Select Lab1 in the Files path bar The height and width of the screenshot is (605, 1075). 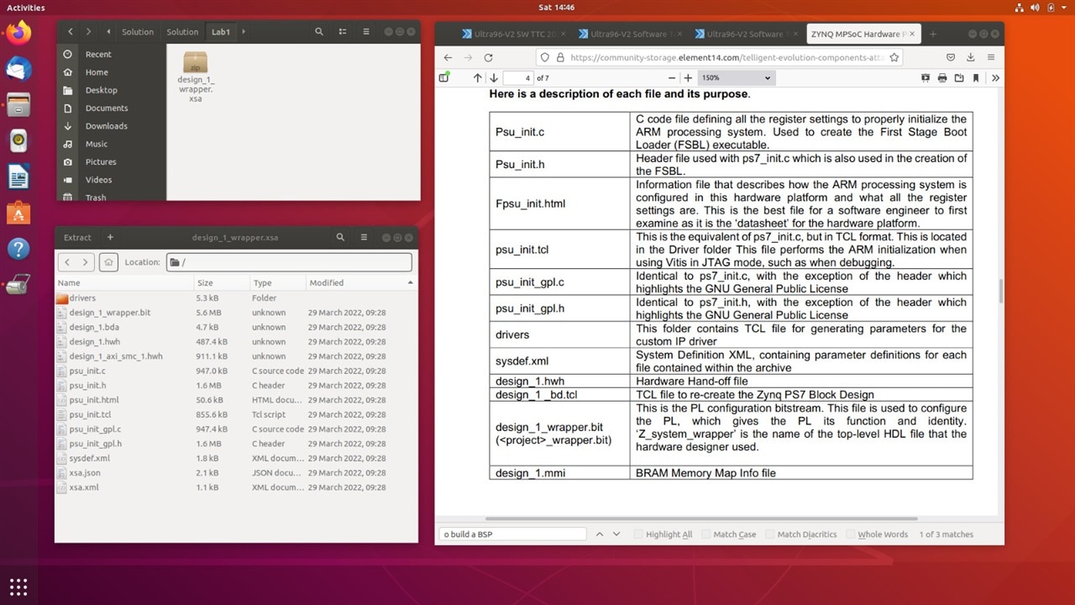[221, 32]
